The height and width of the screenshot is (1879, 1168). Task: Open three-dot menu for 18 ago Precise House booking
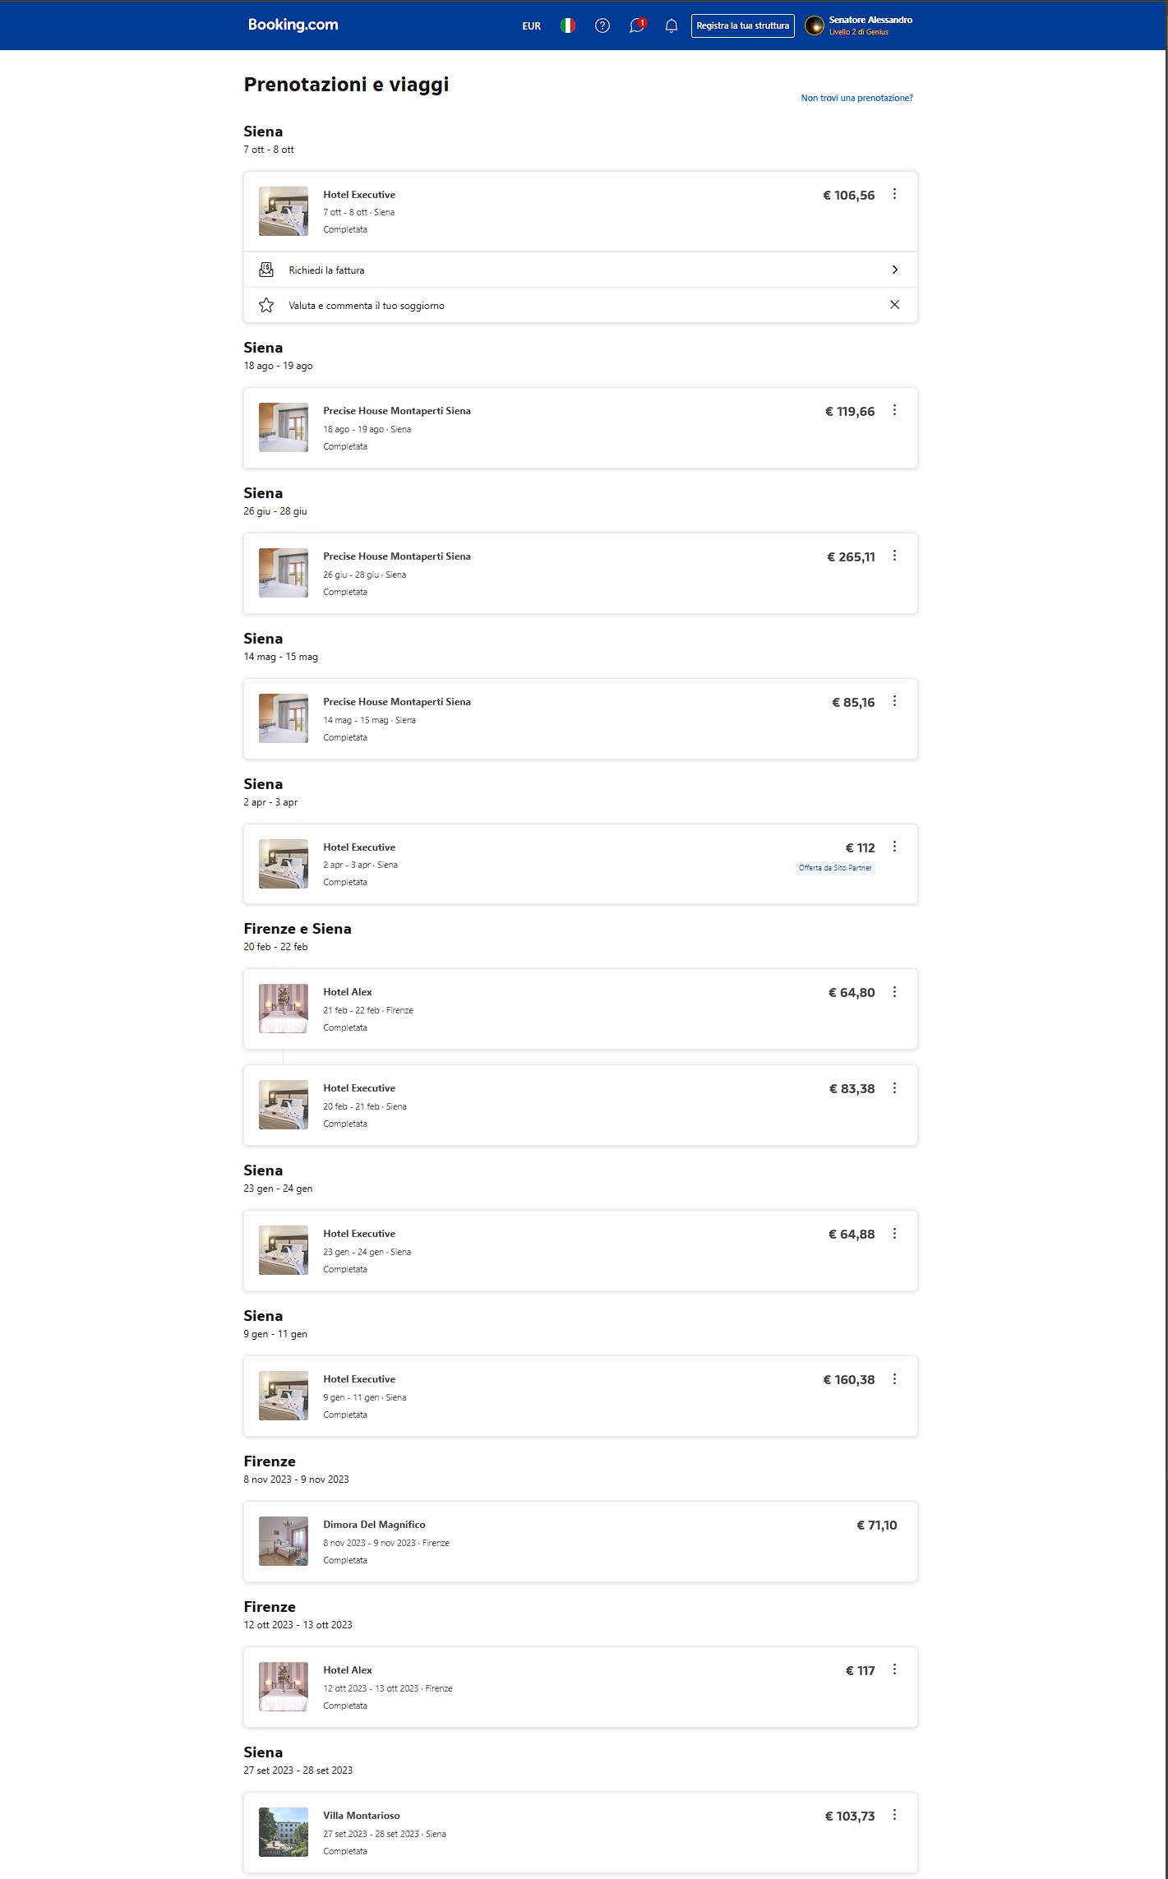coord(894,410)
